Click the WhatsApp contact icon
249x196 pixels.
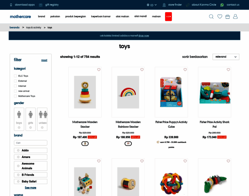tap(222, 5)
